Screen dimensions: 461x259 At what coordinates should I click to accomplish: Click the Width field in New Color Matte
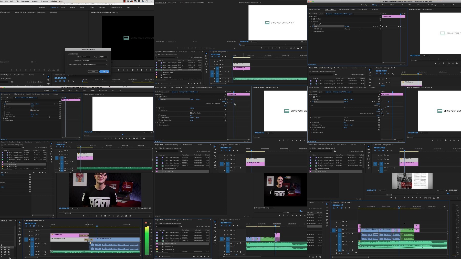point(86,57)
